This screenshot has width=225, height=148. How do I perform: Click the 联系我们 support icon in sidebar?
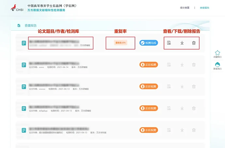(x=217, y=65)
